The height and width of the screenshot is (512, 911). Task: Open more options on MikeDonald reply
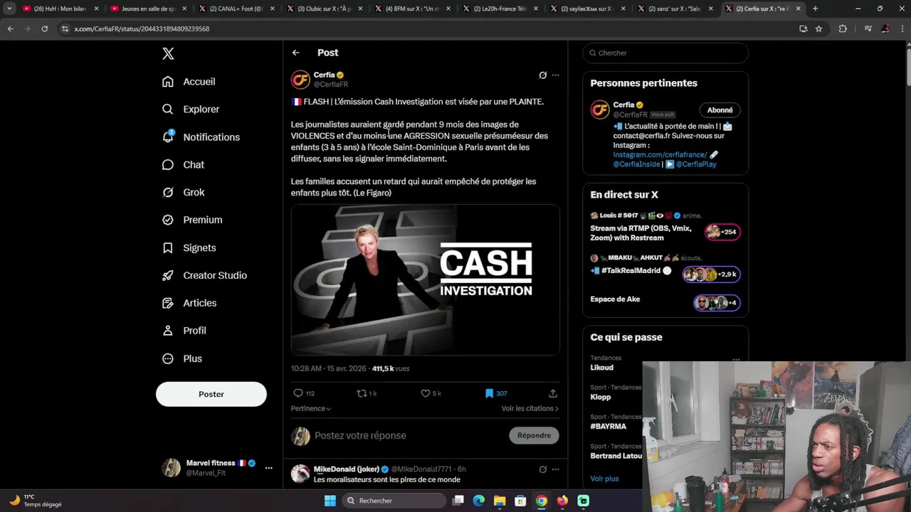556,469
